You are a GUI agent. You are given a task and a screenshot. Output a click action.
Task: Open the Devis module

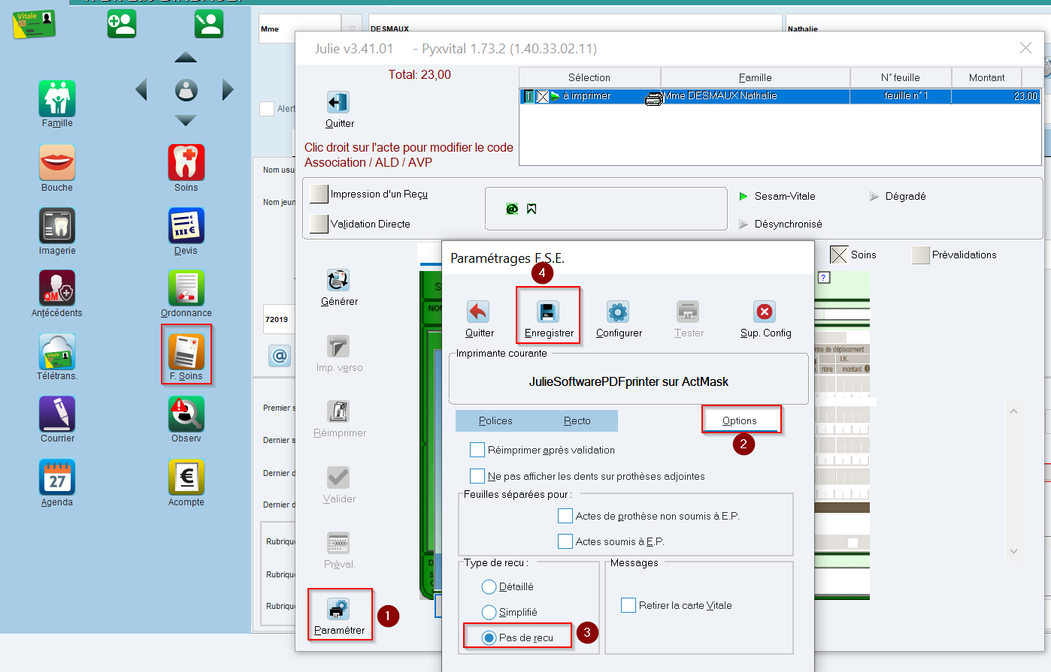[x=186, y=225]
